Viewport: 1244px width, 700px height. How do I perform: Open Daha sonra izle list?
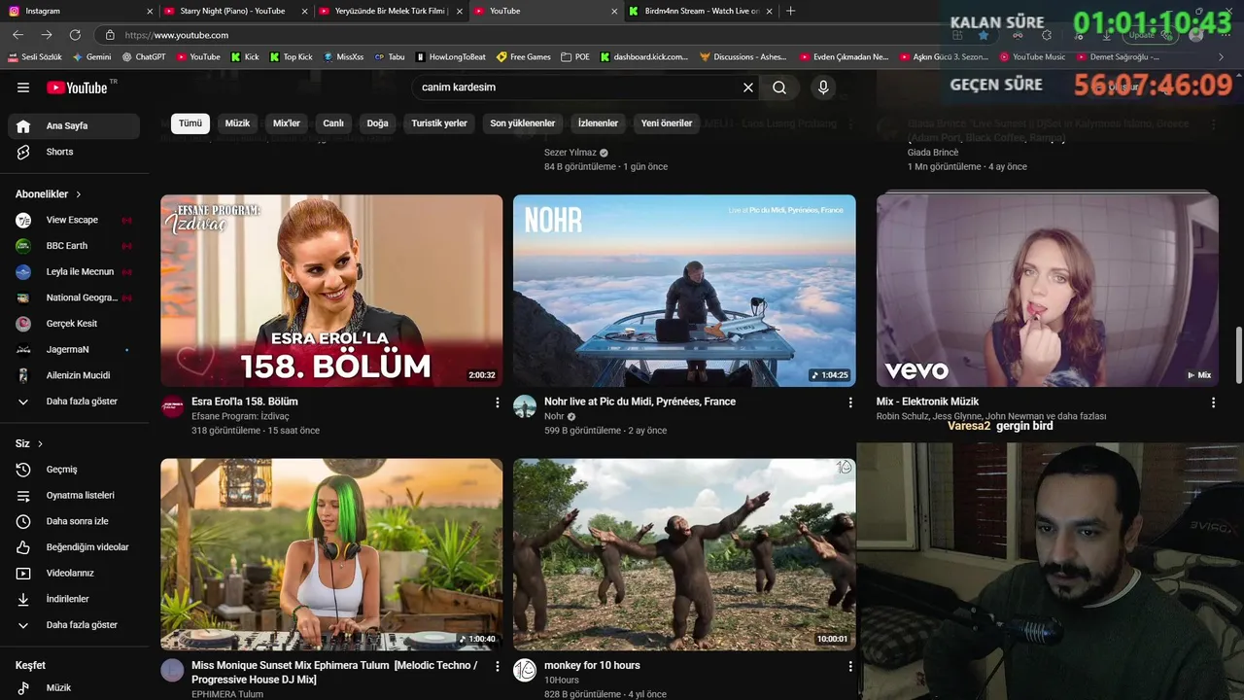pyautogui.click(x=75, y=521)
